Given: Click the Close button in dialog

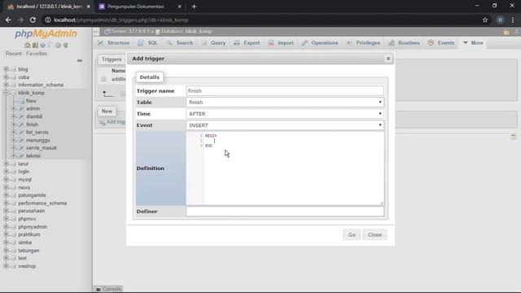Looking at the screenshot, I should (374, 235).
